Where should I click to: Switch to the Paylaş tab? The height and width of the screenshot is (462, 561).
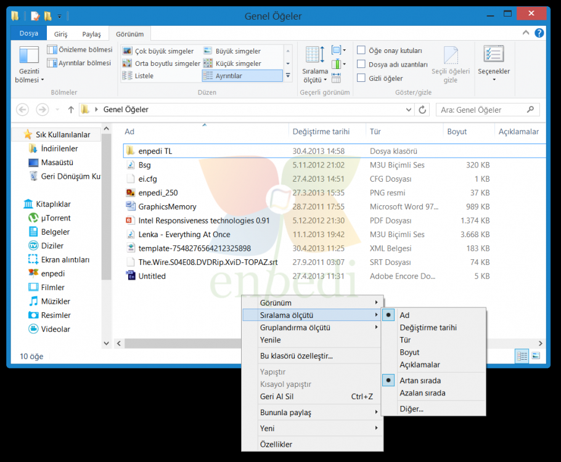92,34
